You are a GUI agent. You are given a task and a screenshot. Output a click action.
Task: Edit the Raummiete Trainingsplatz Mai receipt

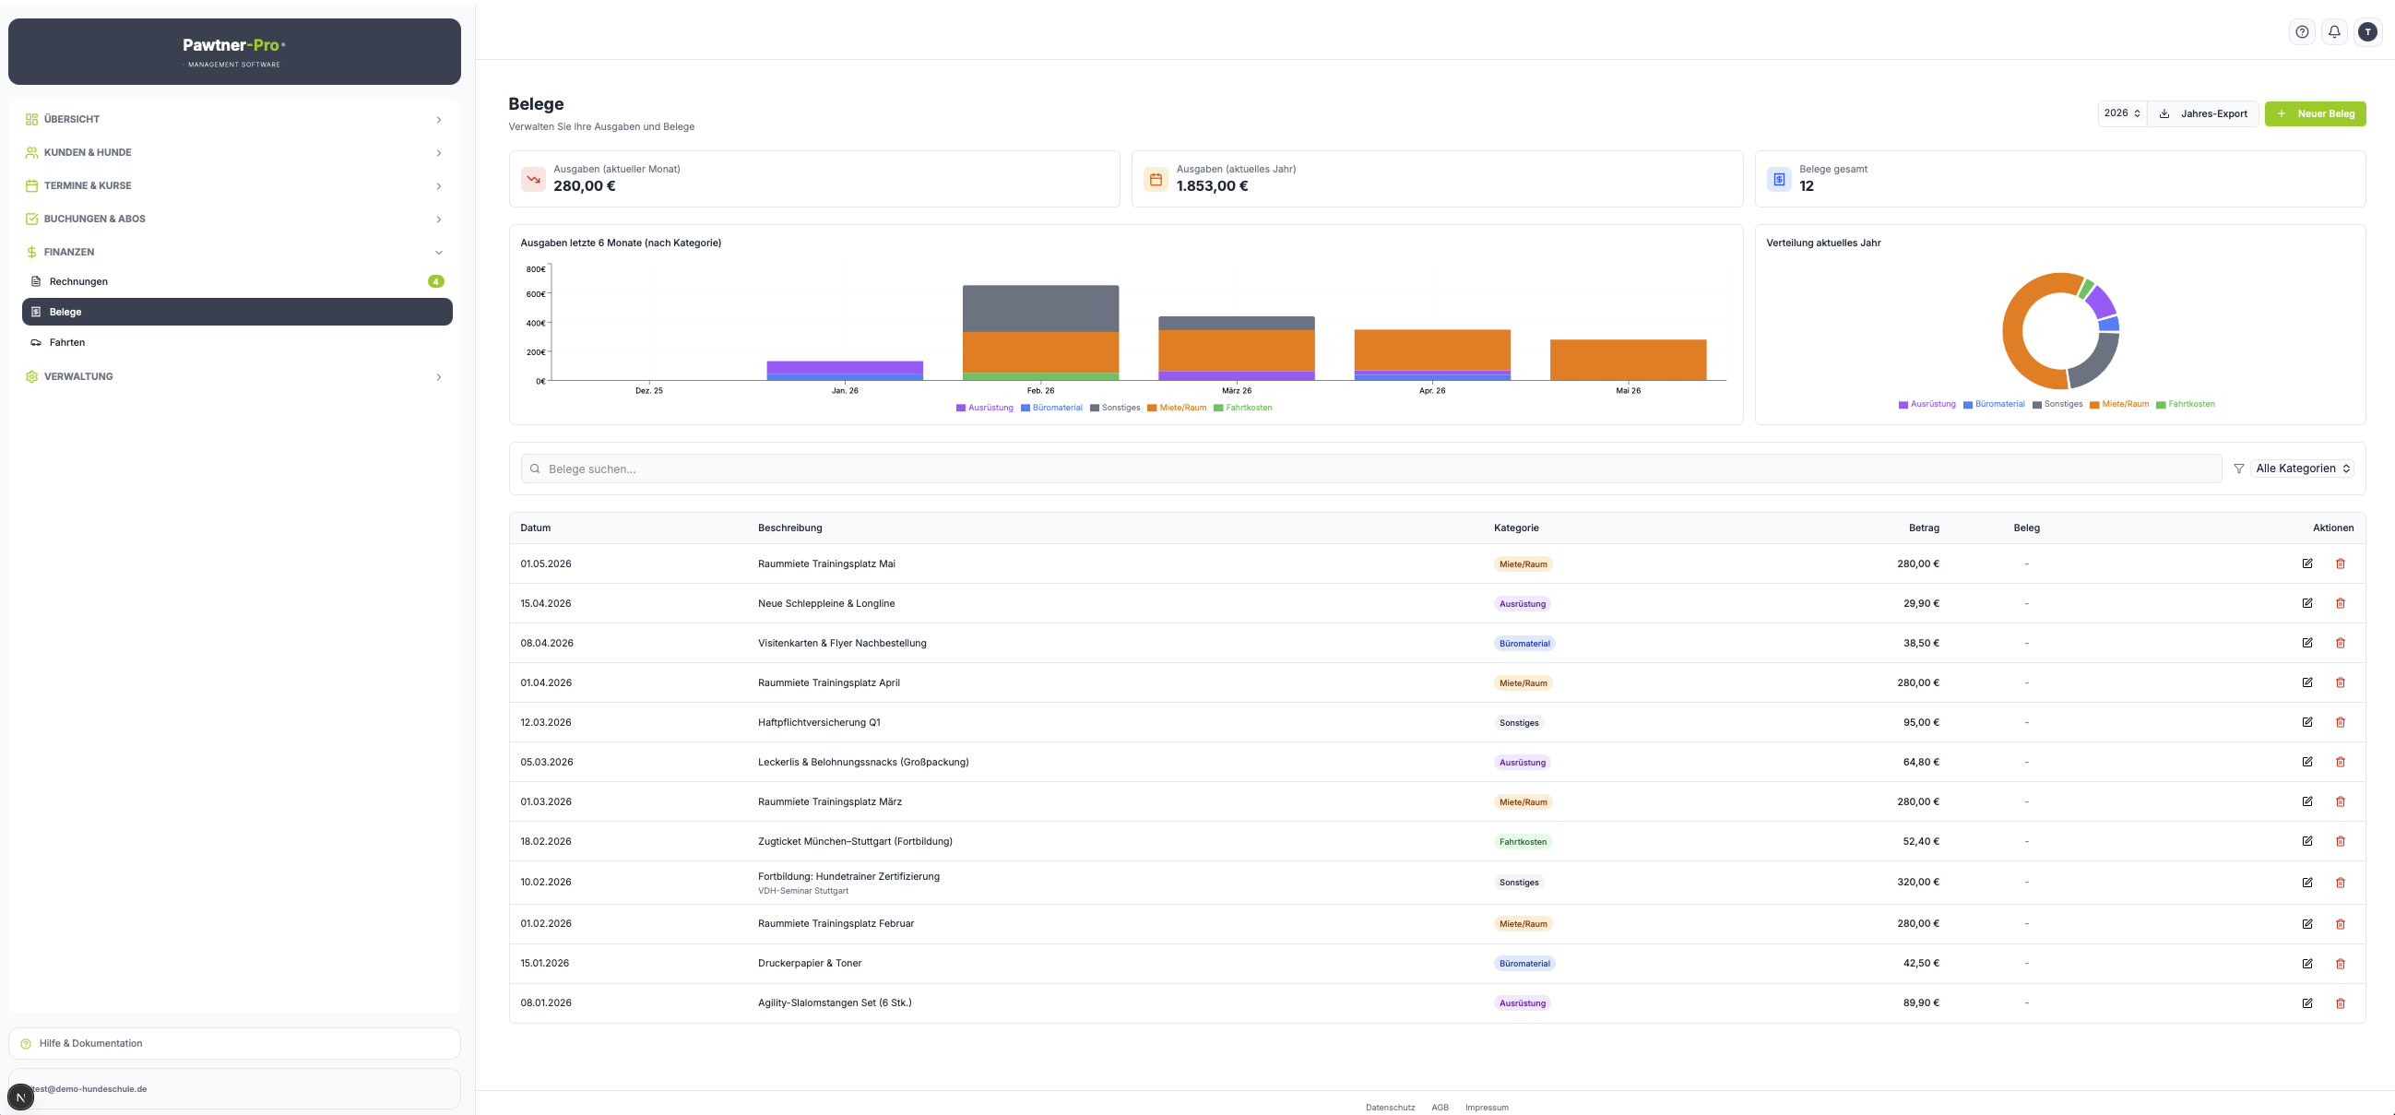point(2307,563)
